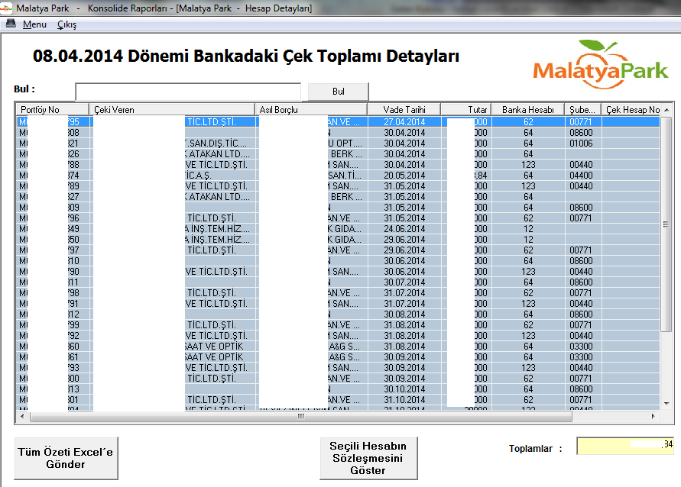
Task: Click Çeki Veren cell ending SAN.DIŞ.TİC....
Action: [x=173, y=143]
